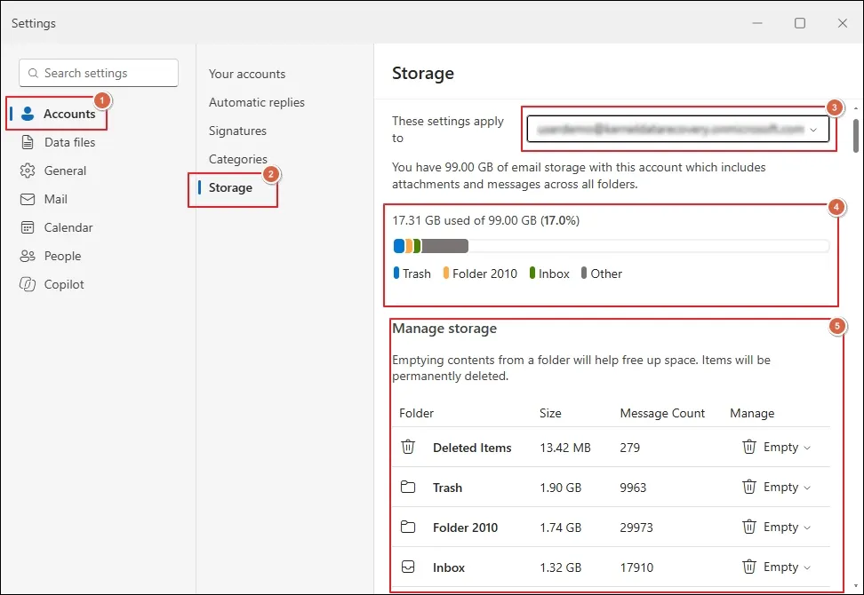This screenshot has width=864, height=595.
Task: Click the Mail envelope icon
Action: coord(28,199)
